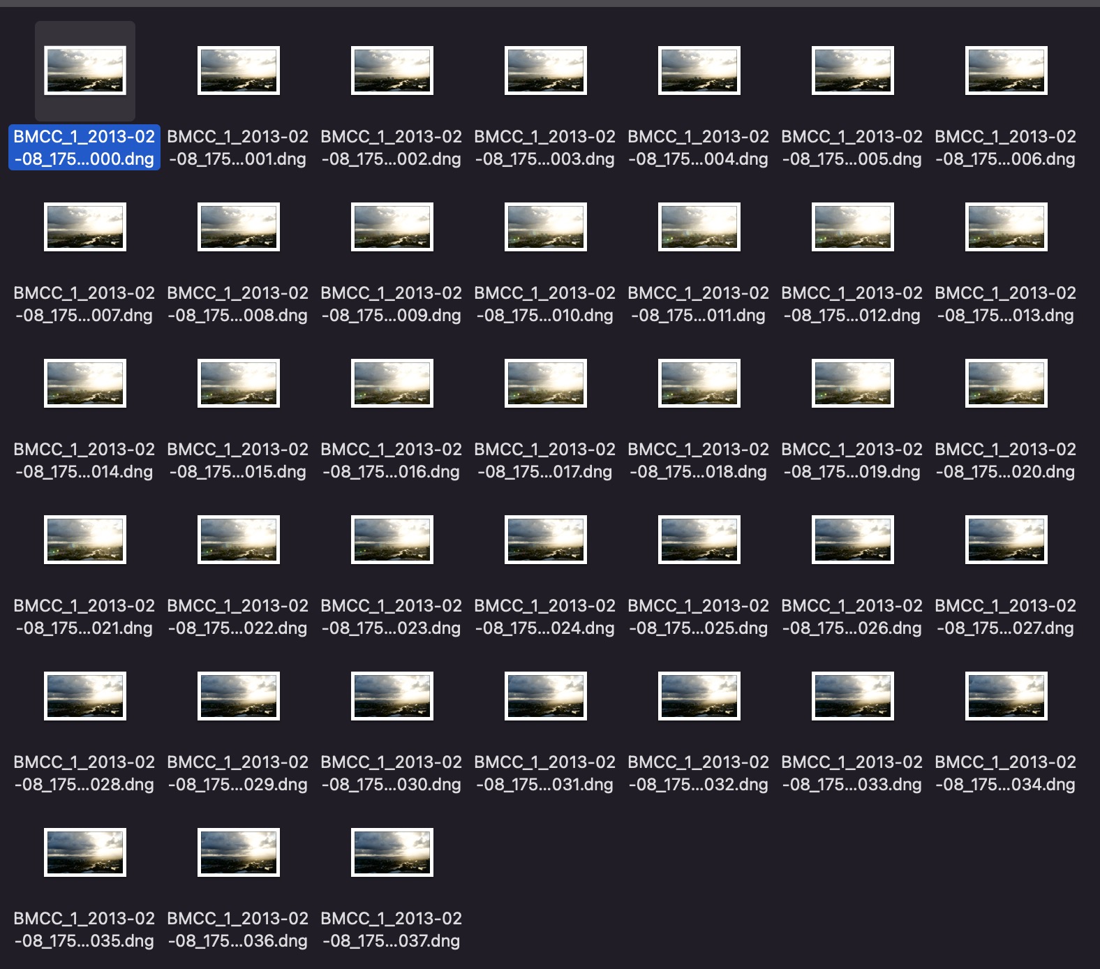Select the image thumbnail ending 019.dng

click(853, 383)
